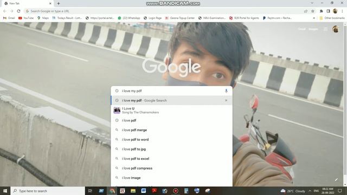Open the WhatsApp bookmark

point(129,18)
